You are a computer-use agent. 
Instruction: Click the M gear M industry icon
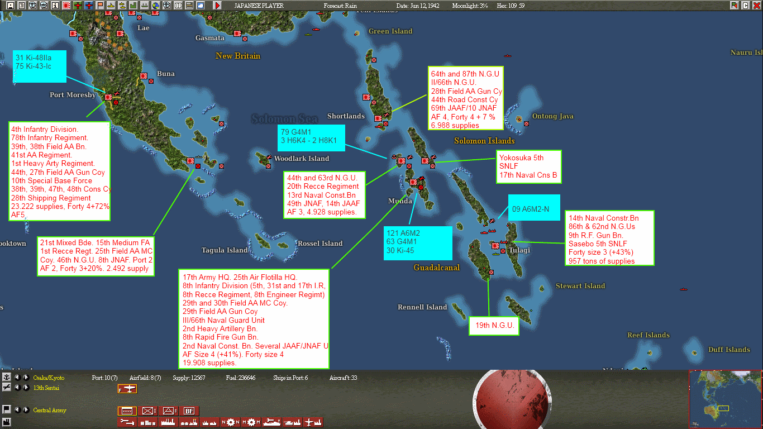point(251,422)
